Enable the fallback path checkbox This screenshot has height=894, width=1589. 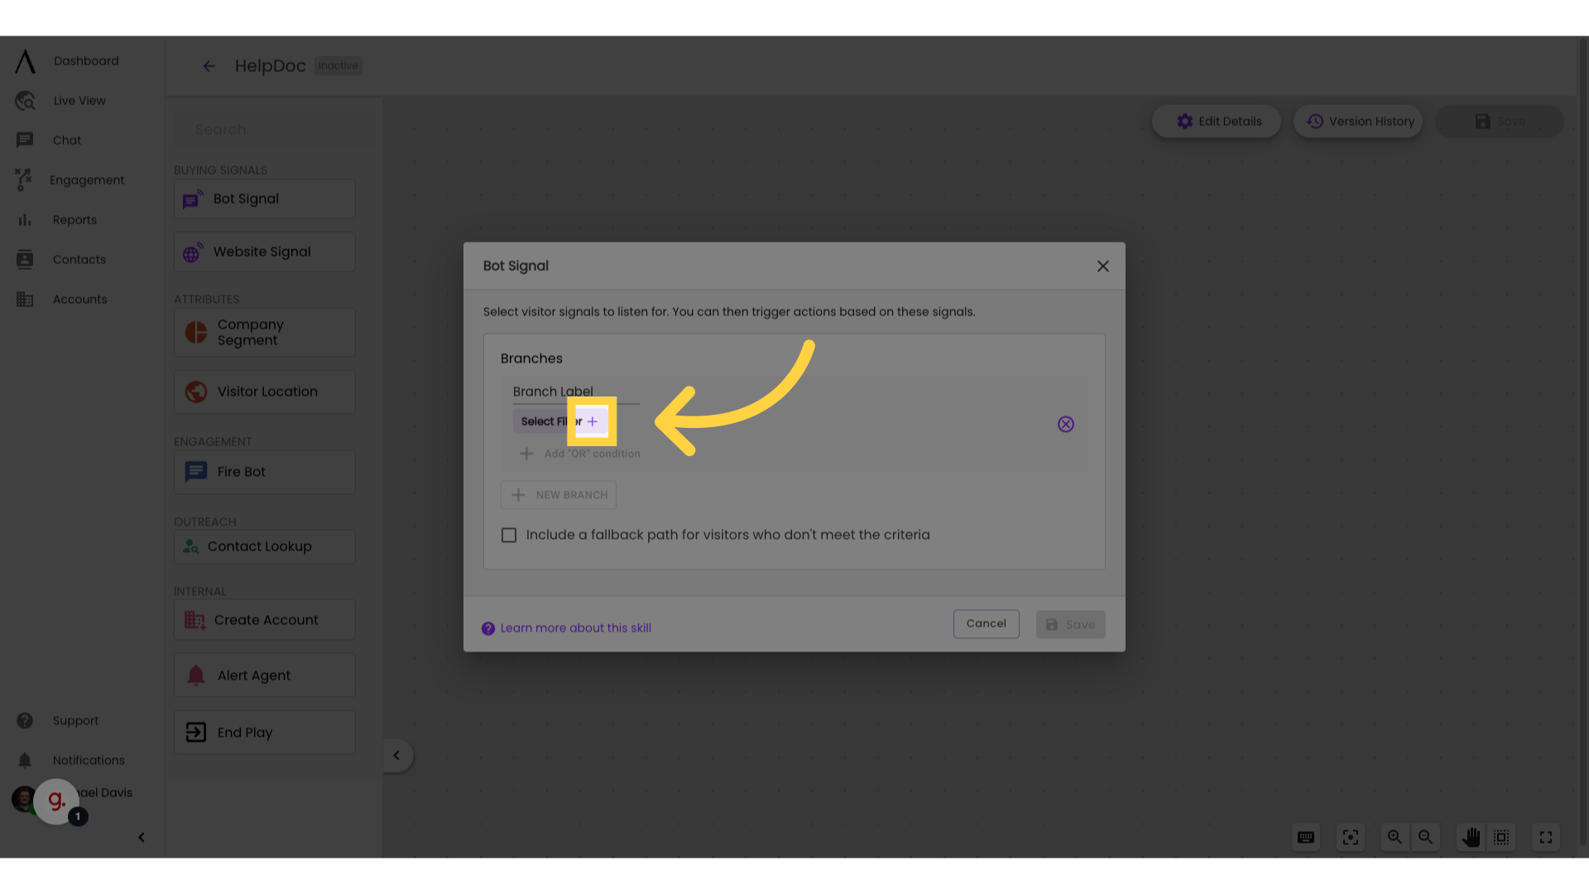[509, 535]
